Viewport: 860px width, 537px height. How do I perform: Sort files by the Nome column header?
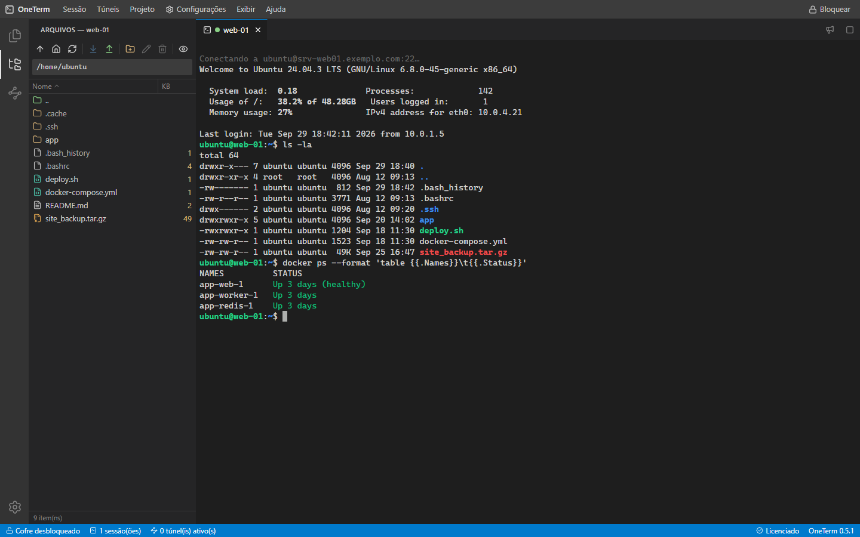click(x=94, y=87)
